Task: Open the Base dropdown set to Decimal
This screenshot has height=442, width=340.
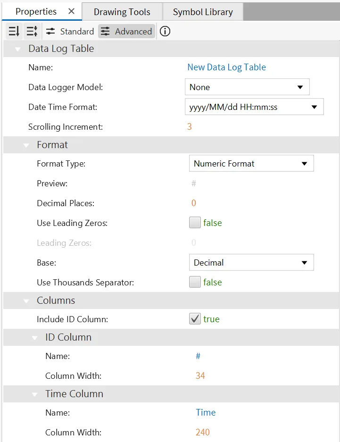Action: click(251, 263)
